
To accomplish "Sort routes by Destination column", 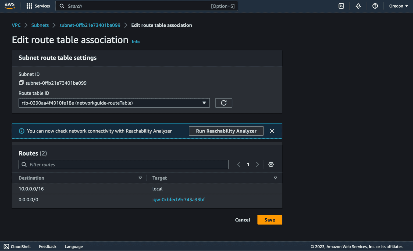I will point(140,178).
